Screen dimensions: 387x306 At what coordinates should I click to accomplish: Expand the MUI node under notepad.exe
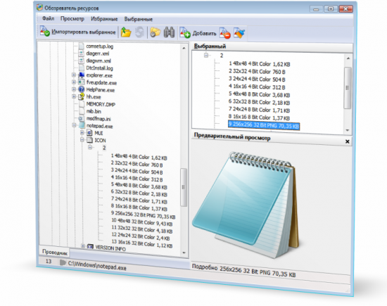(82, 132)
